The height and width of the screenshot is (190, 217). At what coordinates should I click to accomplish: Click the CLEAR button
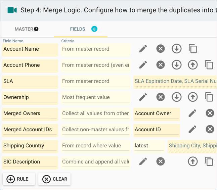pos(54,179)
